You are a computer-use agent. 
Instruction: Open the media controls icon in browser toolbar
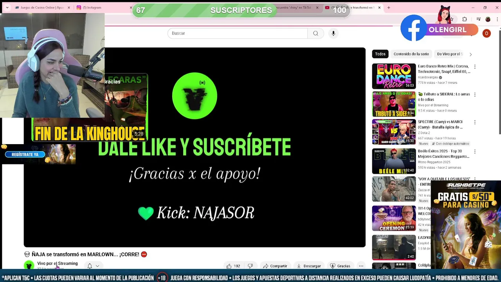click(x=478, y=19)
